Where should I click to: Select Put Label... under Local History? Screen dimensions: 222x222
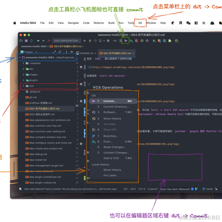point(113,175)
